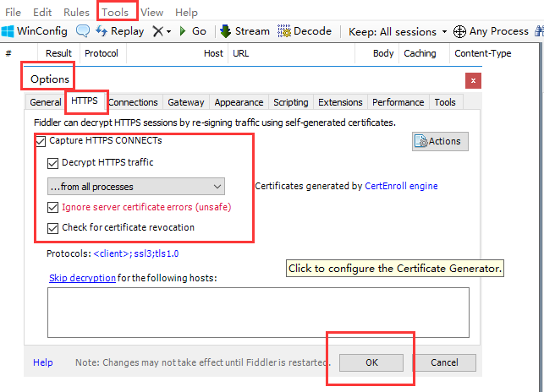The height and width of the screenshot is (392, 544).
Task: Click the green Go arrow icon
Action: 183,31
